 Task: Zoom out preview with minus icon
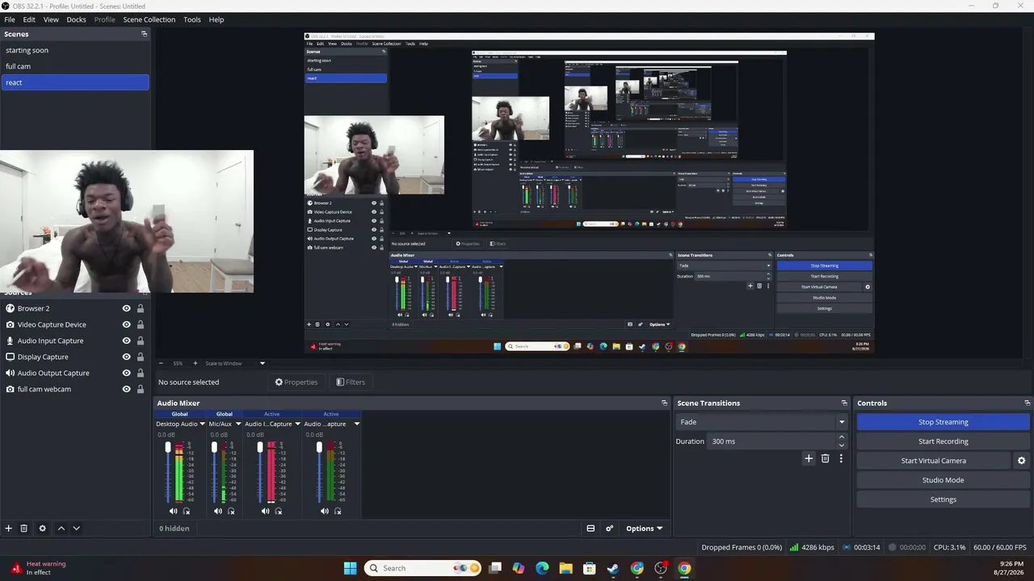coord(161,363)
